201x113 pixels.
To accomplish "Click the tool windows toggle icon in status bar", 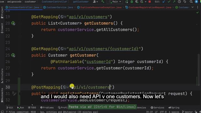I will click(2, 112).
